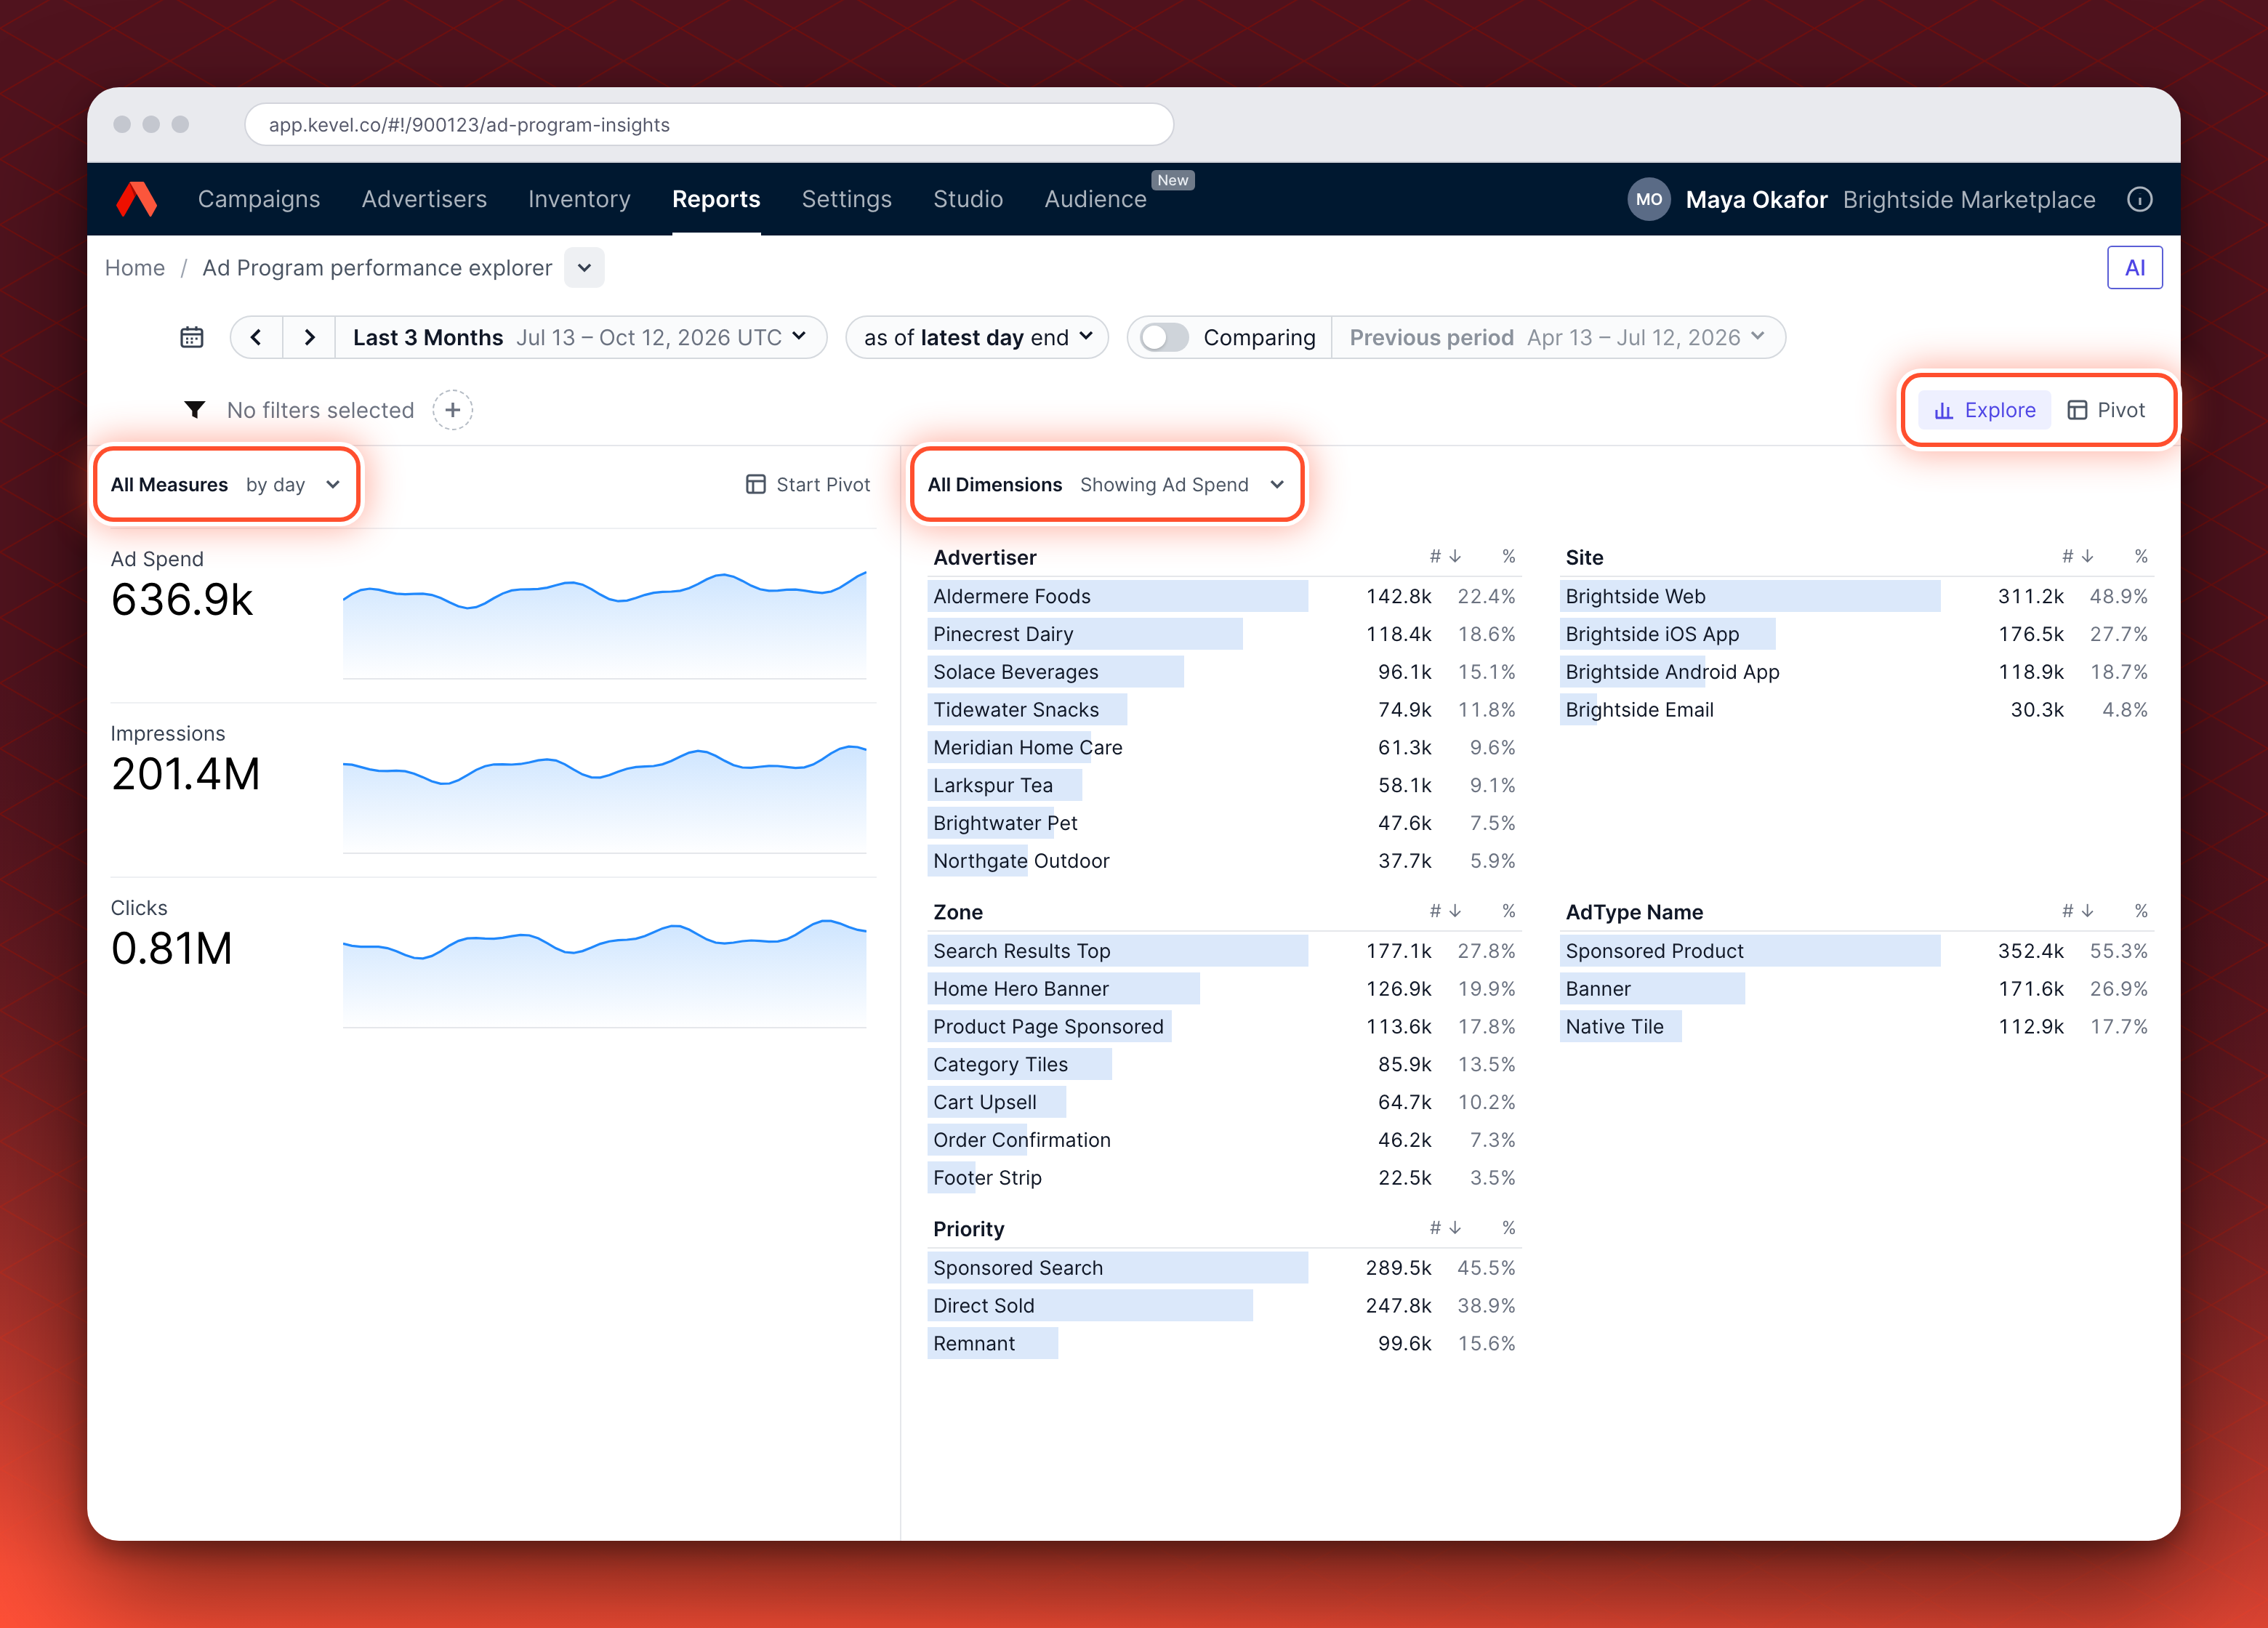
Task: Open the Reports tab
Action: (716, 199)
